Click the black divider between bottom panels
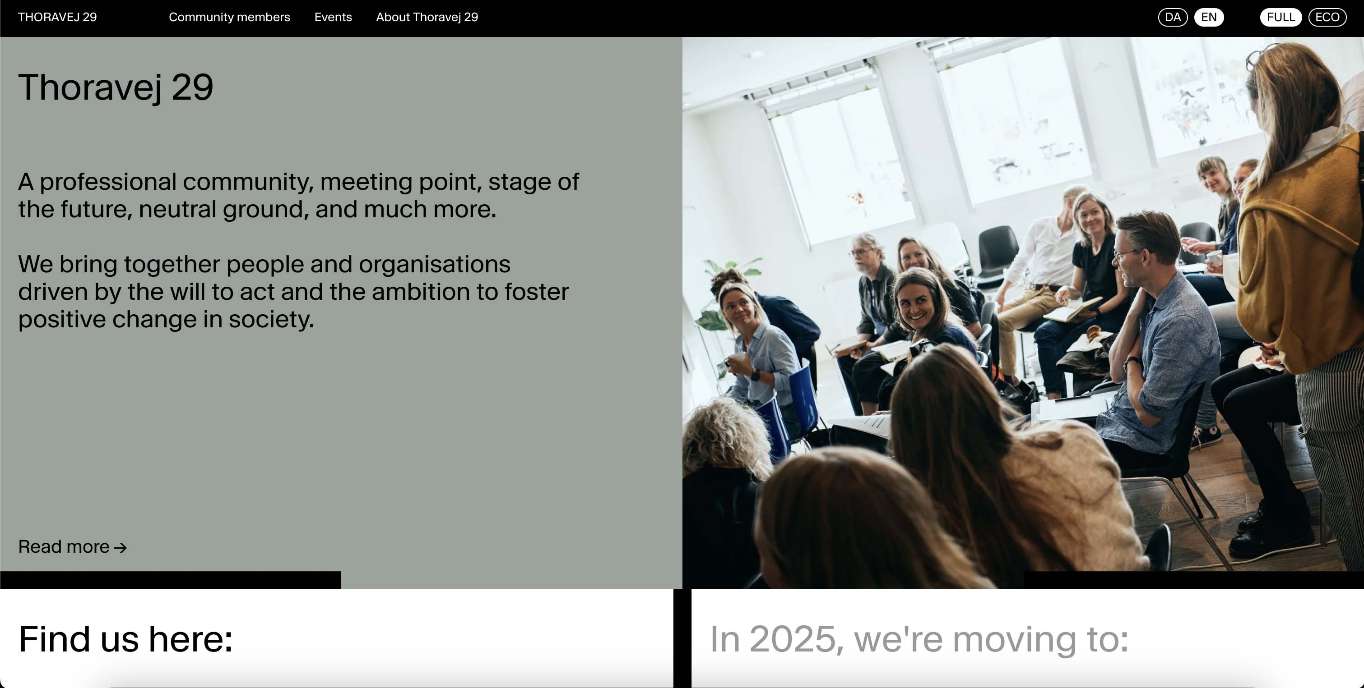This screenshot has height=688, width=1364. (682, 638)
